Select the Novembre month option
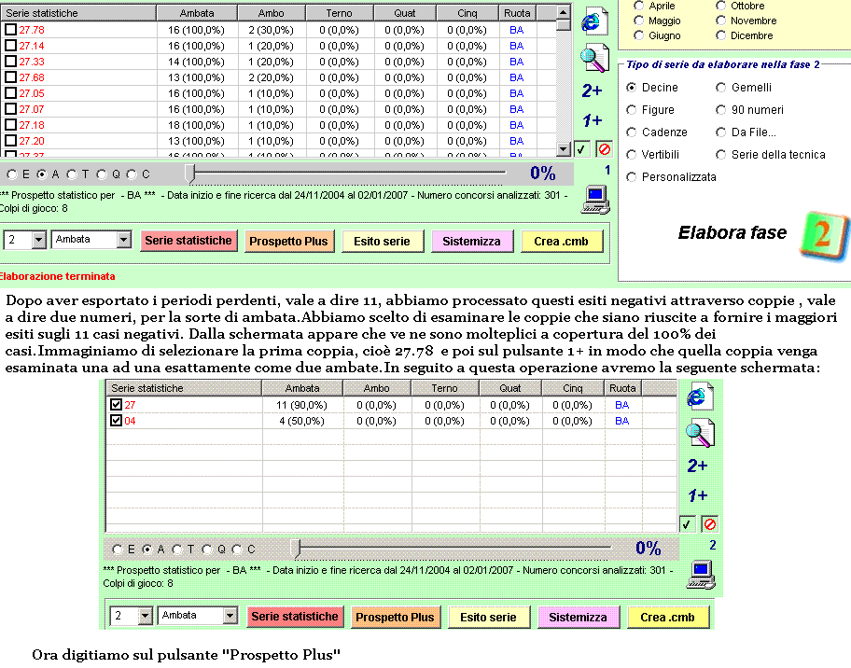This screenshot has height=668, width=851. click(720, 21)
